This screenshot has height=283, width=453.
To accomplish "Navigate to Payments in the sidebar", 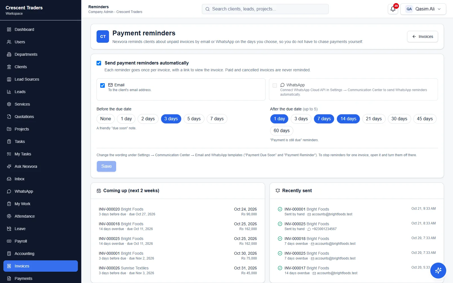I will point(40,278).
